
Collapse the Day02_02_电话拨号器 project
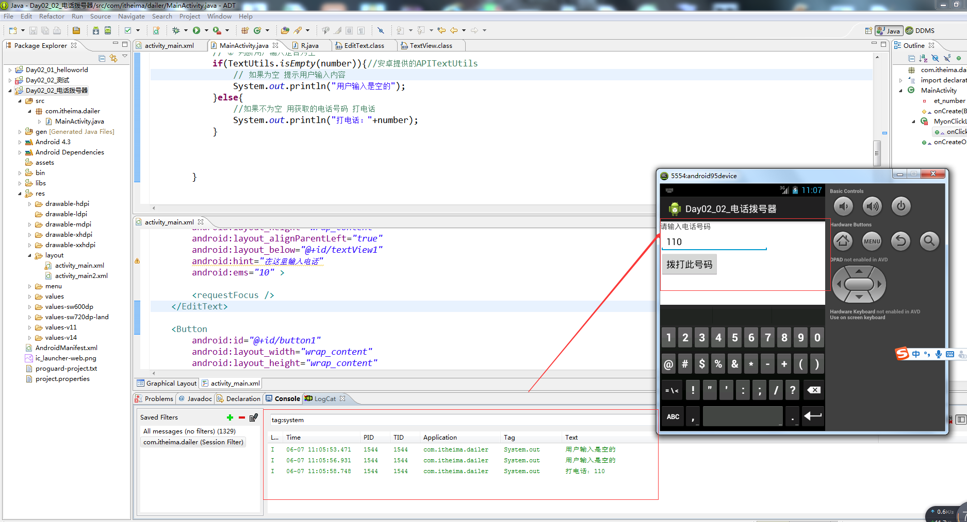10,91
